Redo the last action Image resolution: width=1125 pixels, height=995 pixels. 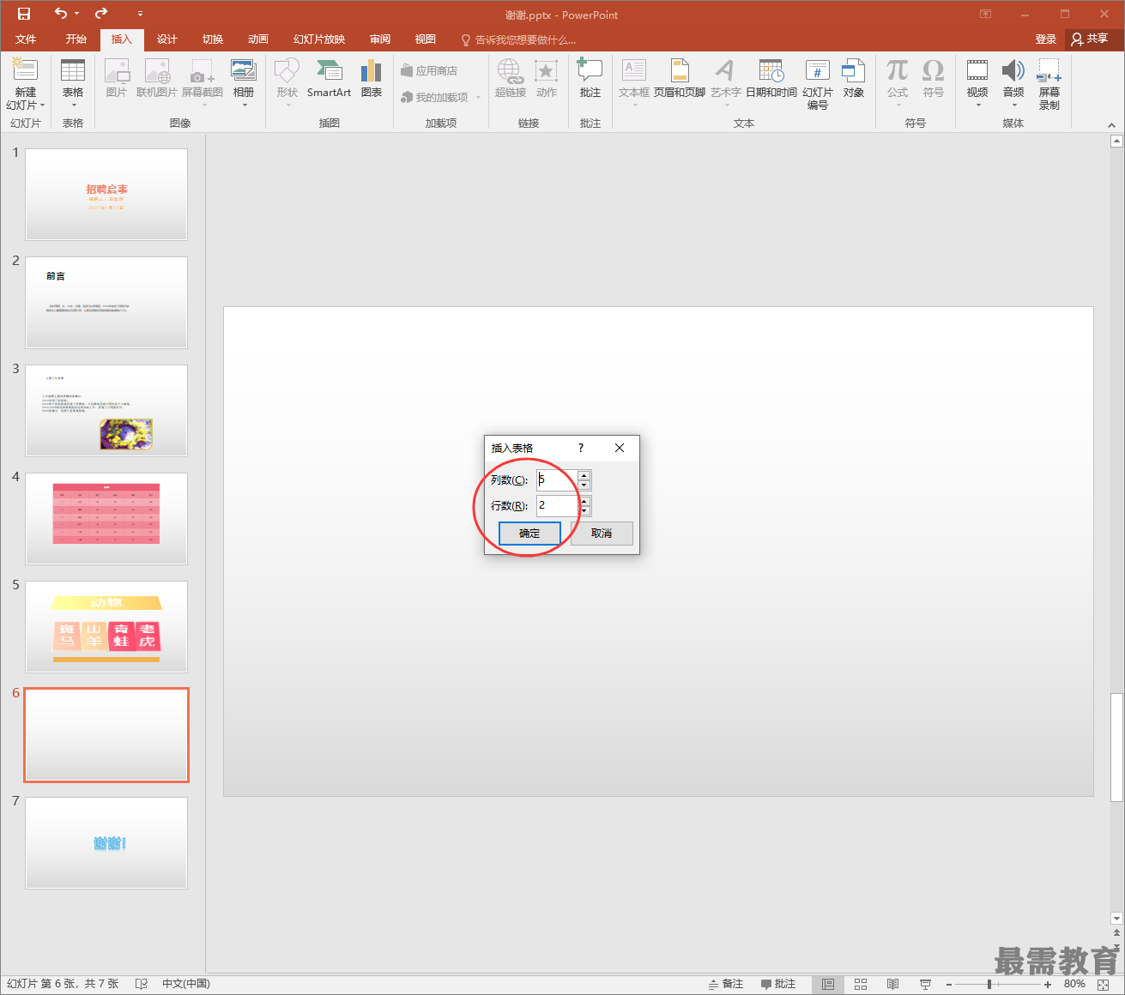coord(101,14)
